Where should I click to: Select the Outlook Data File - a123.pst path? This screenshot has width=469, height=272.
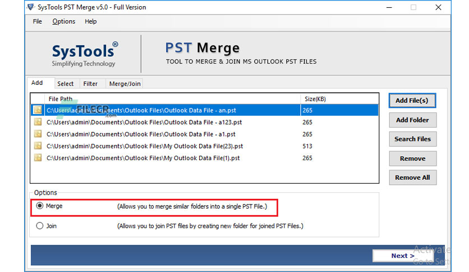click(x=144, y=122)
